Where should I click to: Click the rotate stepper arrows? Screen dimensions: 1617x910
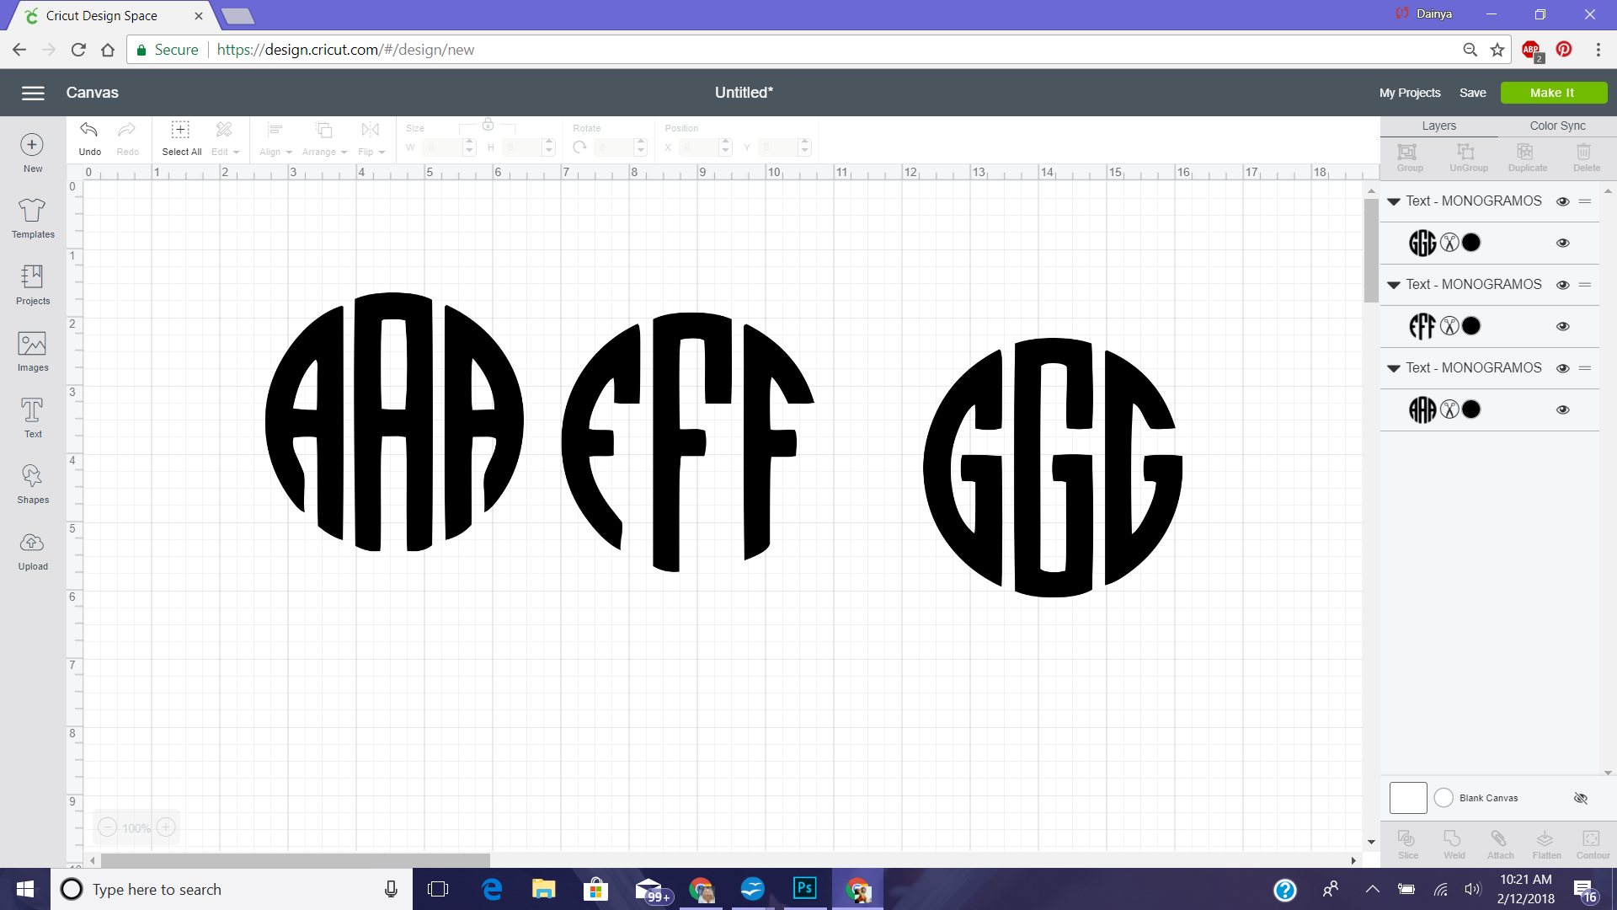641,147
